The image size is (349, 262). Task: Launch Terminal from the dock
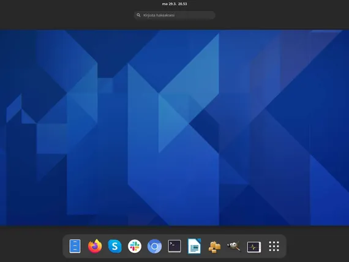(174, 246)
